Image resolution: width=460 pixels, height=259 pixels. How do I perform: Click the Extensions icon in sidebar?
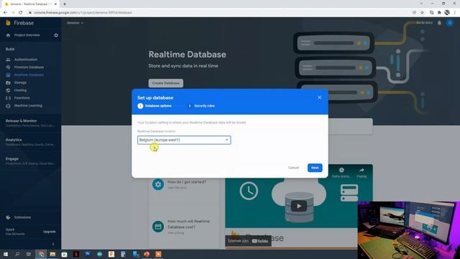pyautogui.click(x=8, y=217)
